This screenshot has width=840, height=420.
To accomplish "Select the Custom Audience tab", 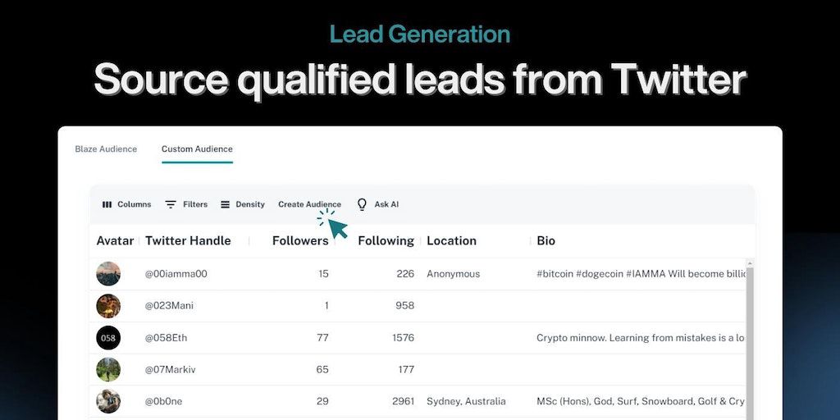I will pyautogui.click(x=197, y=149).
